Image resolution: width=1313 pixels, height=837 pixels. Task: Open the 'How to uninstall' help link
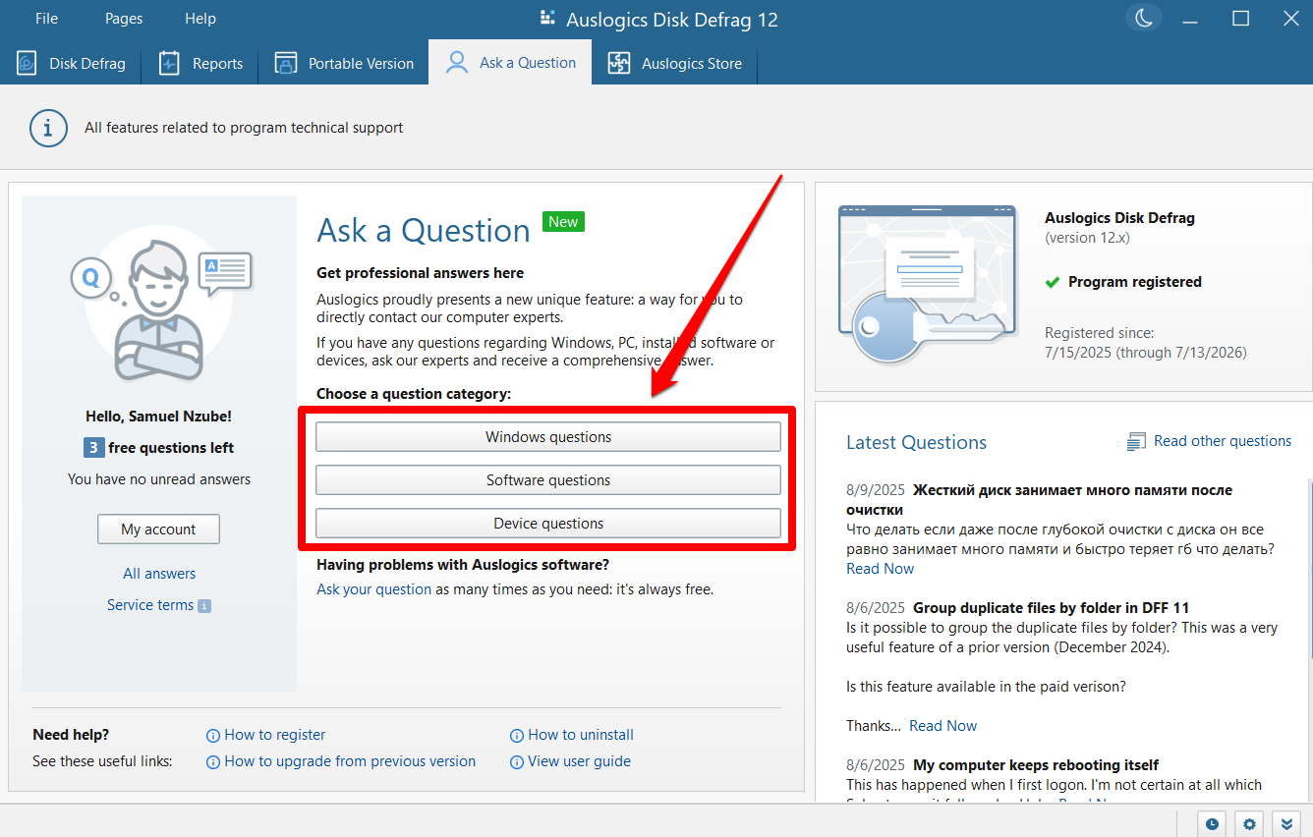click(581, 735)
